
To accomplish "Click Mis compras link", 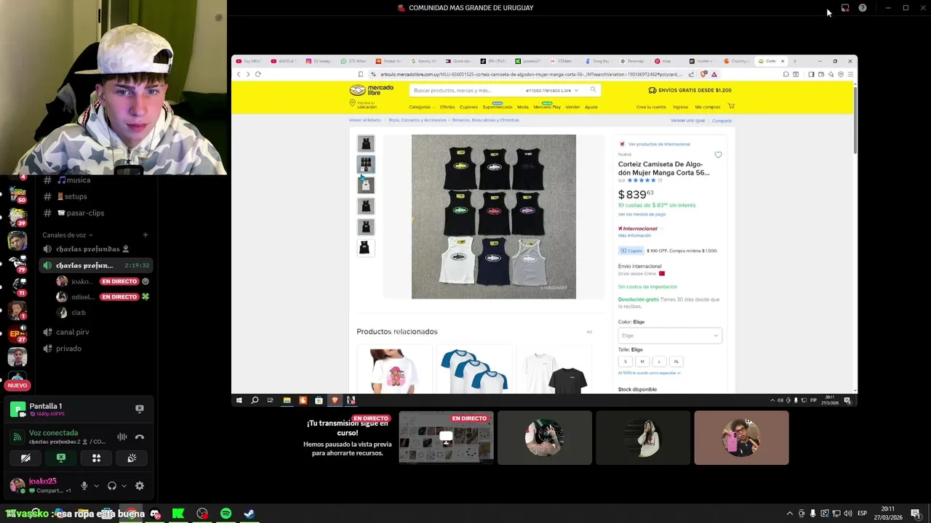I will coord(708,107).
